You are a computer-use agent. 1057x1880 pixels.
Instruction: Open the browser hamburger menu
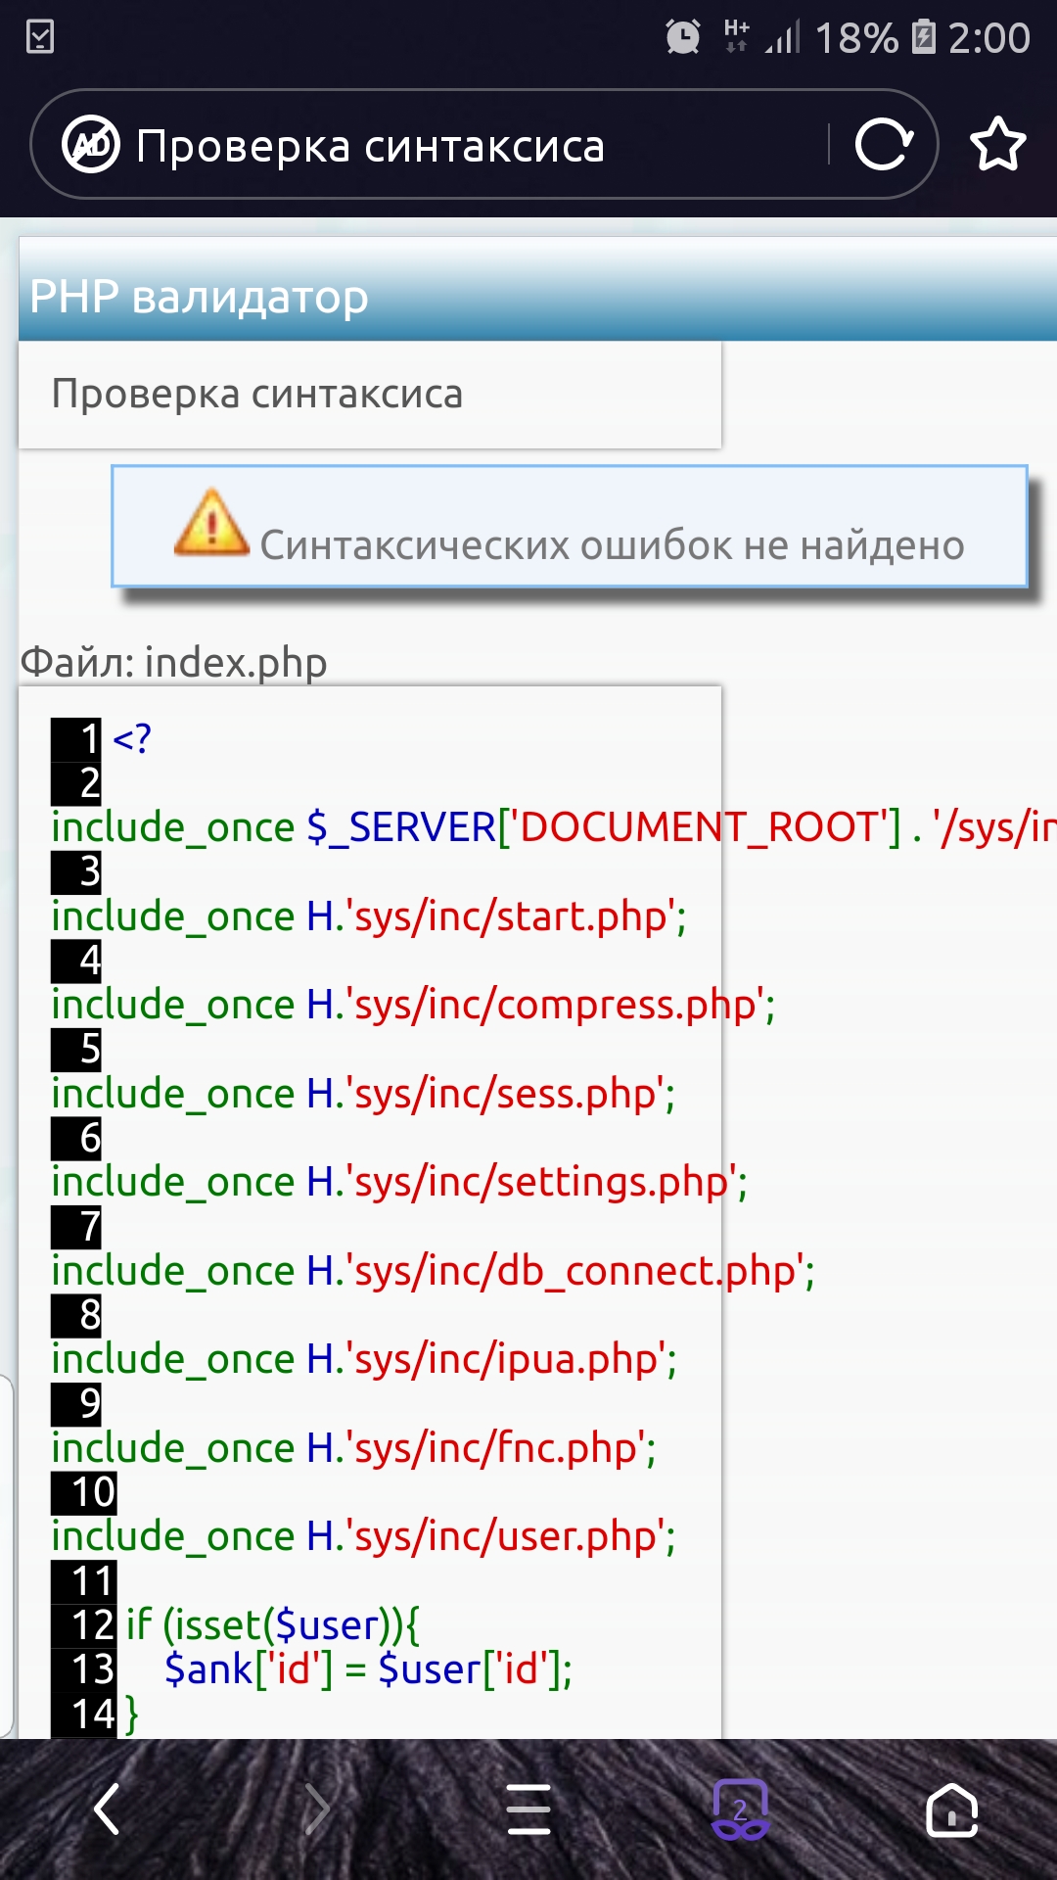coord(528,1809)
